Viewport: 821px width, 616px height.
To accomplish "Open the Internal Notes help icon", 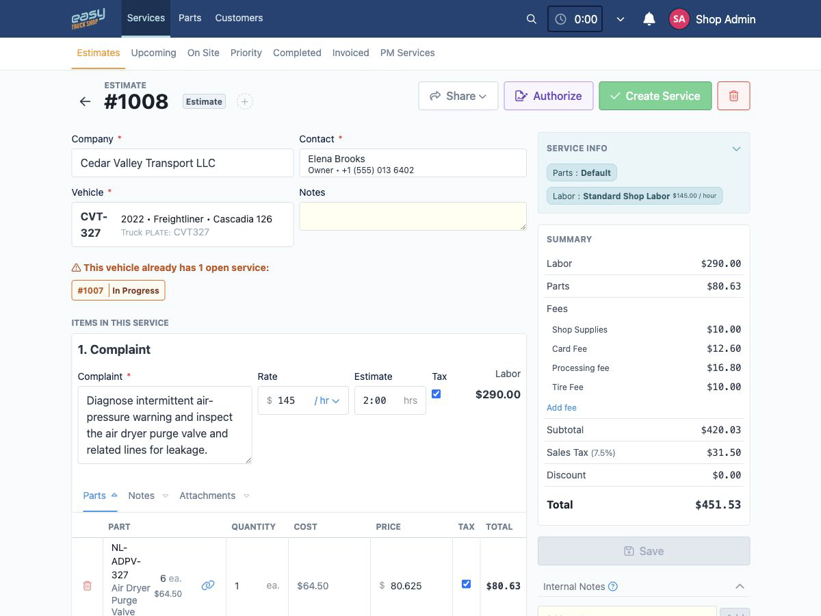I will coord(613,587).
